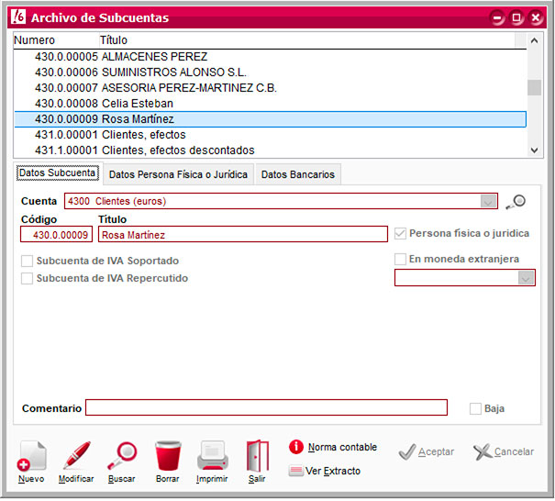The height and width of the screenshot is (501, 555).
Task: Click the Borrar red trash bin icon
Action: pyautogui.click(x=168, y=456)
